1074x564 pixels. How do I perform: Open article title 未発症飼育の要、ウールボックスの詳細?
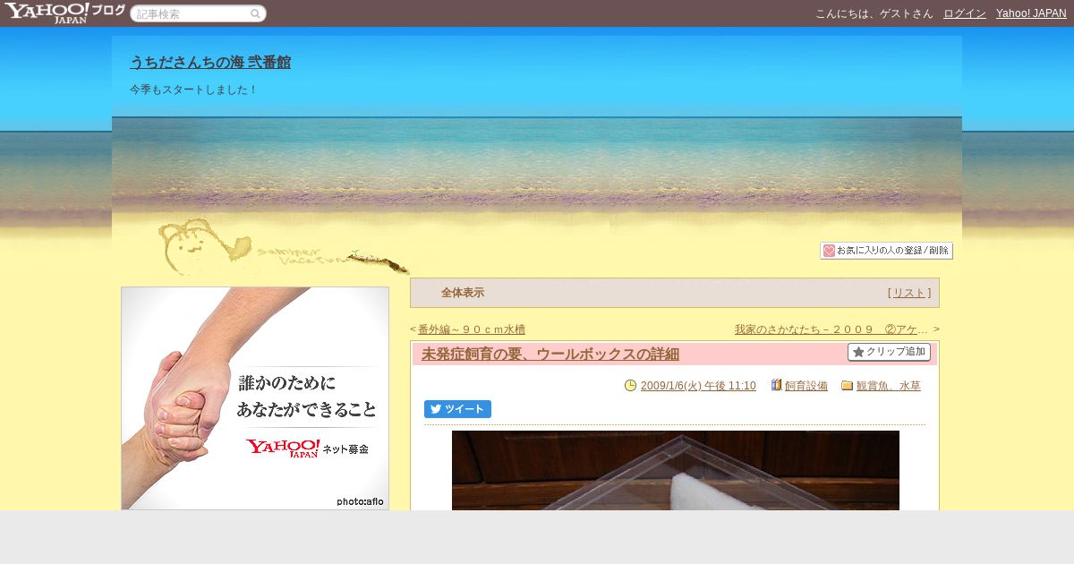[550, 355]
